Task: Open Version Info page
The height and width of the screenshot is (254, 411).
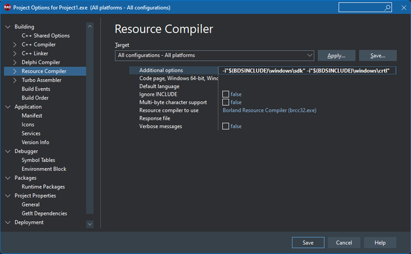Action: coord(35,142)
